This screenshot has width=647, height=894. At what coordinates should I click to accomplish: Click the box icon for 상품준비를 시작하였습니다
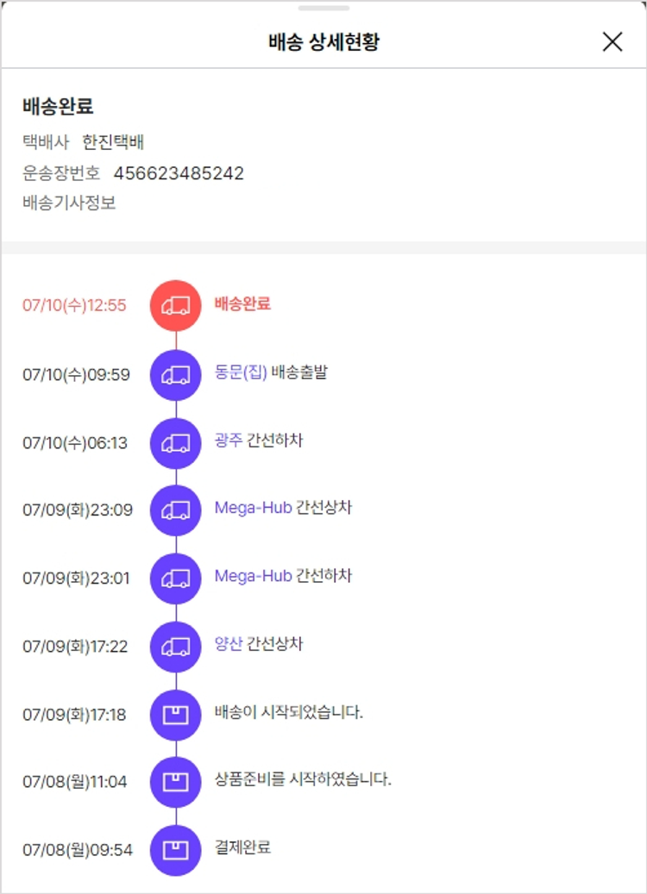pos(176,781)
